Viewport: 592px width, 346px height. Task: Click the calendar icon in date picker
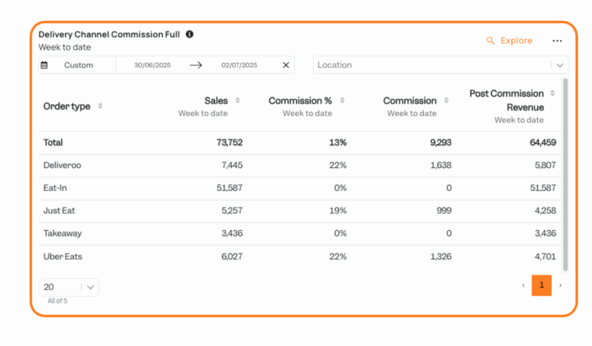tap(45, 65)
